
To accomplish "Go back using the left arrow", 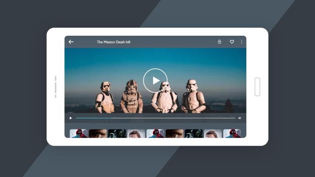I will click(x=71, y=42).
